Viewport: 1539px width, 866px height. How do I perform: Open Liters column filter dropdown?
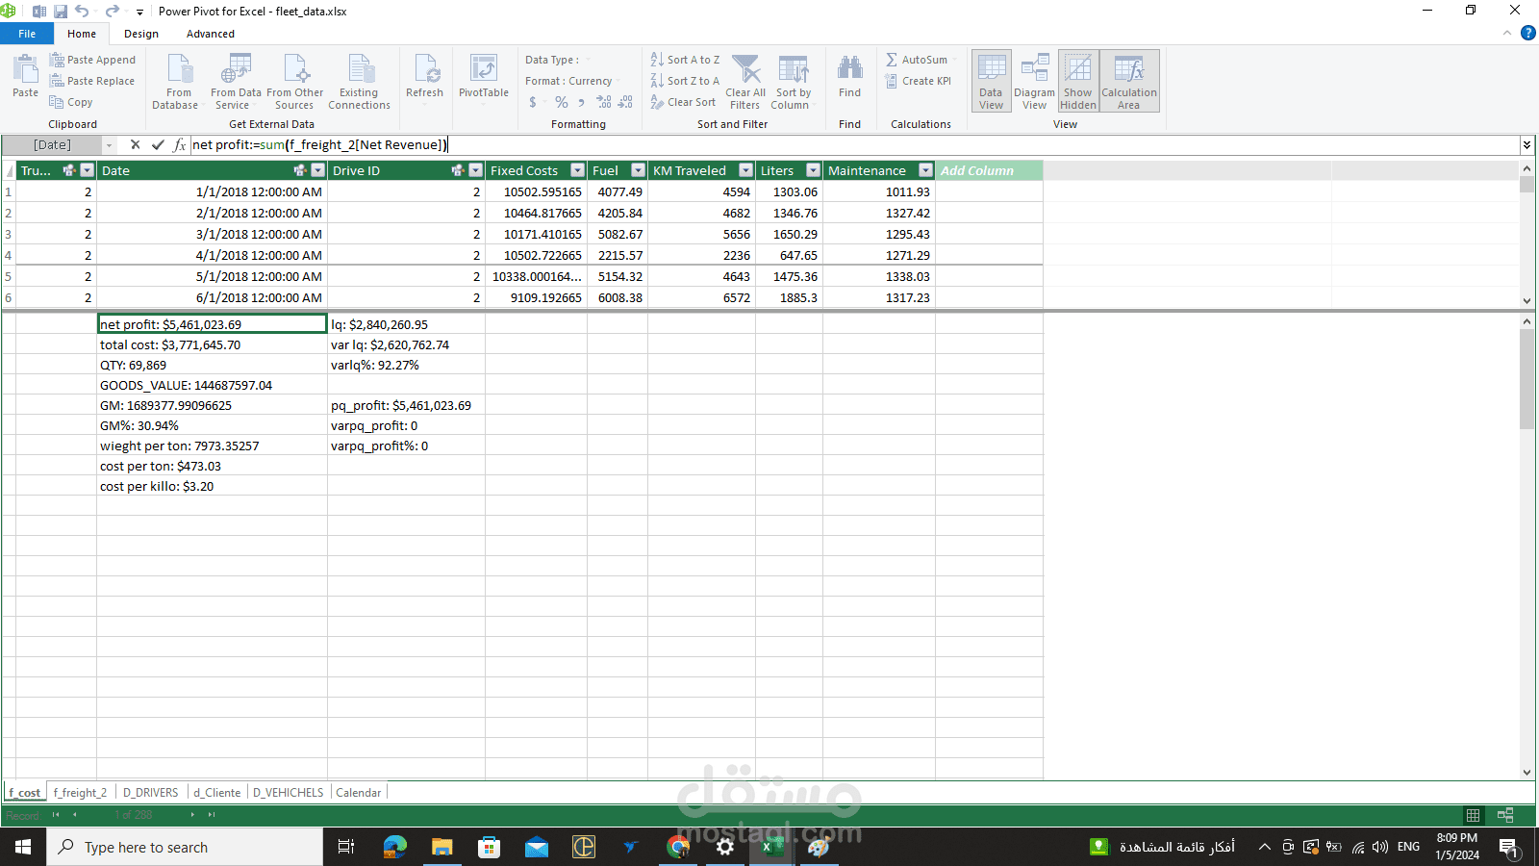point(813,170)
